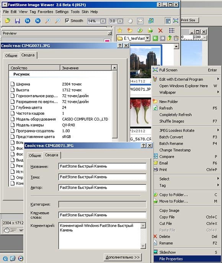Click the properties list scrollbar up arrow
The height and width of the screenshot is (263, 222).
click(x=114, y=68)
